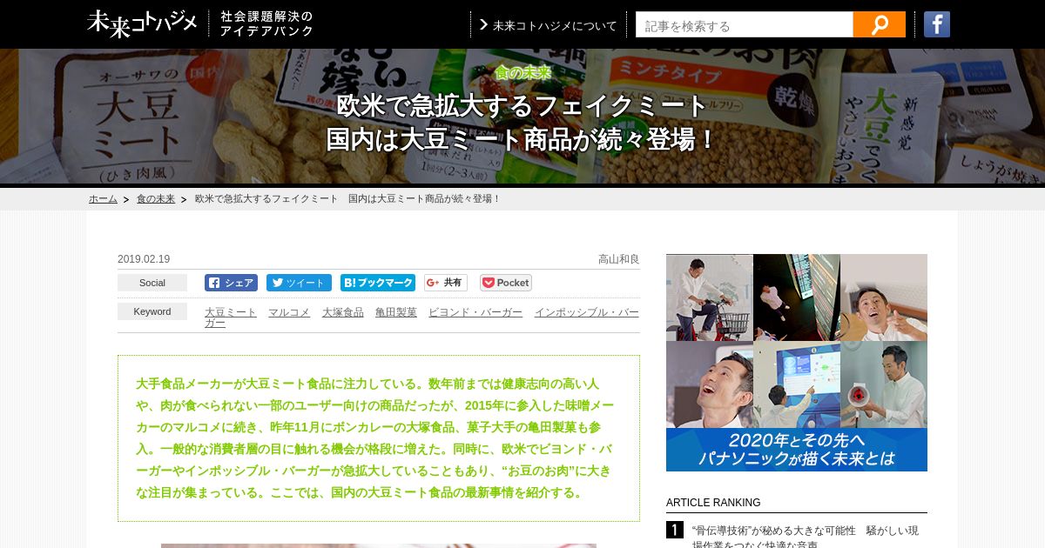This screenshot has height=548, width=1045.
Task: Open ranking article 骨伝導技術が秘める大きな可能性
Action: [x=806, y=538]
